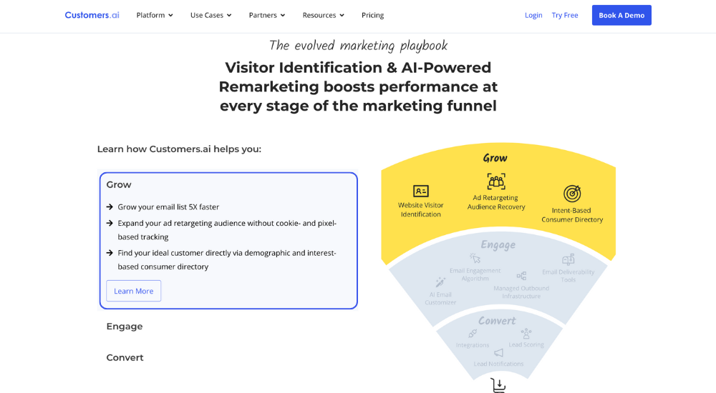Click arrow bullet beside Grow your email list
716x393 pixels.
click(x=110, y=207)
